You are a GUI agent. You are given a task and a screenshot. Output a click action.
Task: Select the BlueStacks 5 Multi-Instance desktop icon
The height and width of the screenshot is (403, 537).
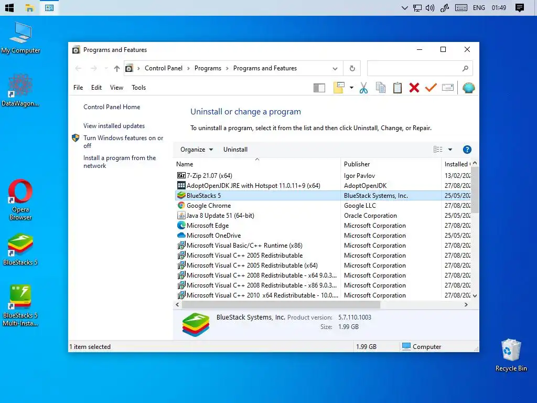(x=20, y=305)
